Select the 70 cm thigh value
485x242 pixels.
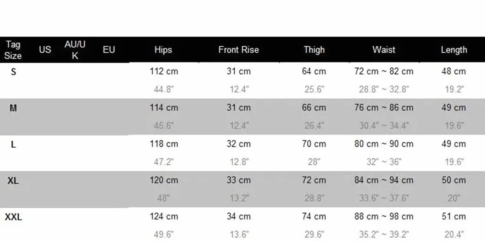point(314,144)
